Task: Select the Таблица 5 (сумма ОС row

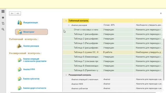Action: click(112, 52)
